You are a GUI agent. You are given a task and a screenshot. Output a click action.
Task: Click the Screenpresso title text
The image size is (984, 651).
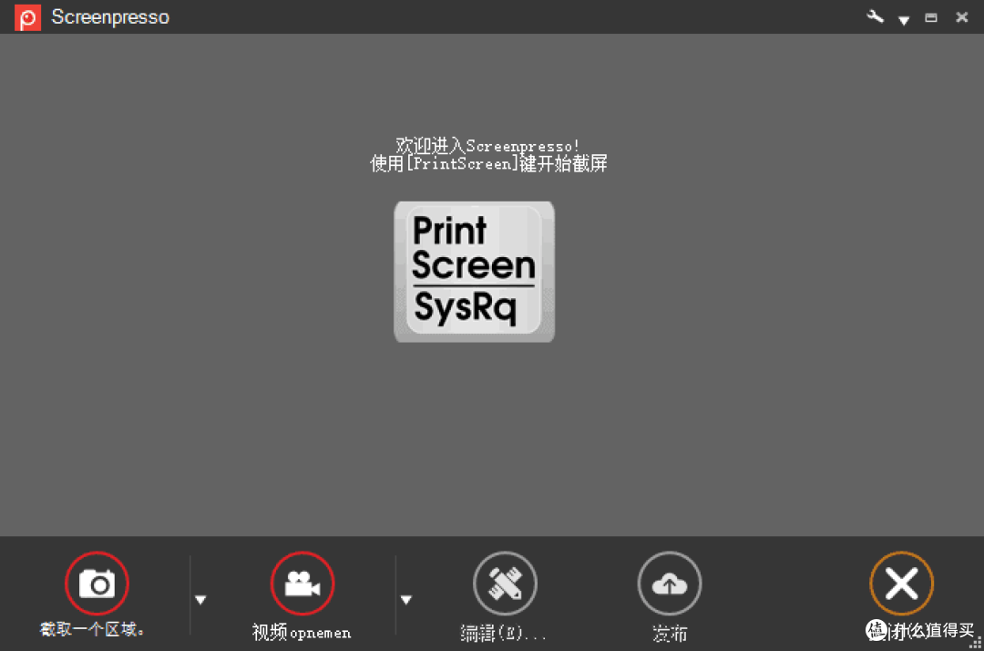coord(110,17)
